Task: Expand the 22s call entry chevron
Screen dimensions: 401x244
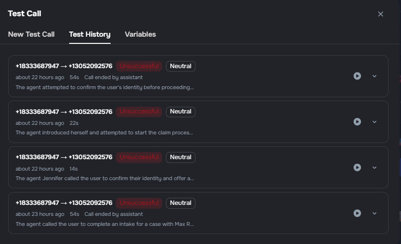Action: click(374, 122)
